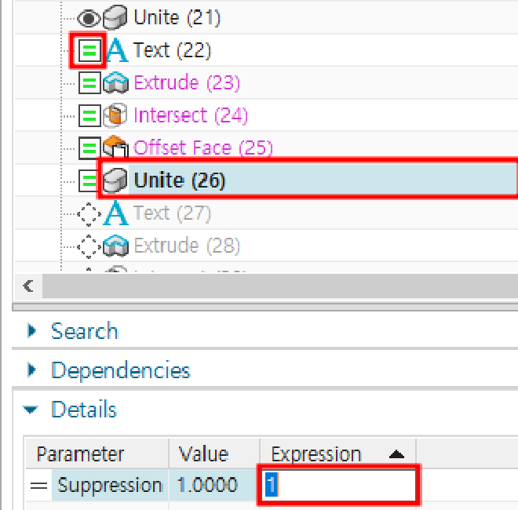Sort by the Expression column header
Screen dimensions: 518x510
point(337,454)
